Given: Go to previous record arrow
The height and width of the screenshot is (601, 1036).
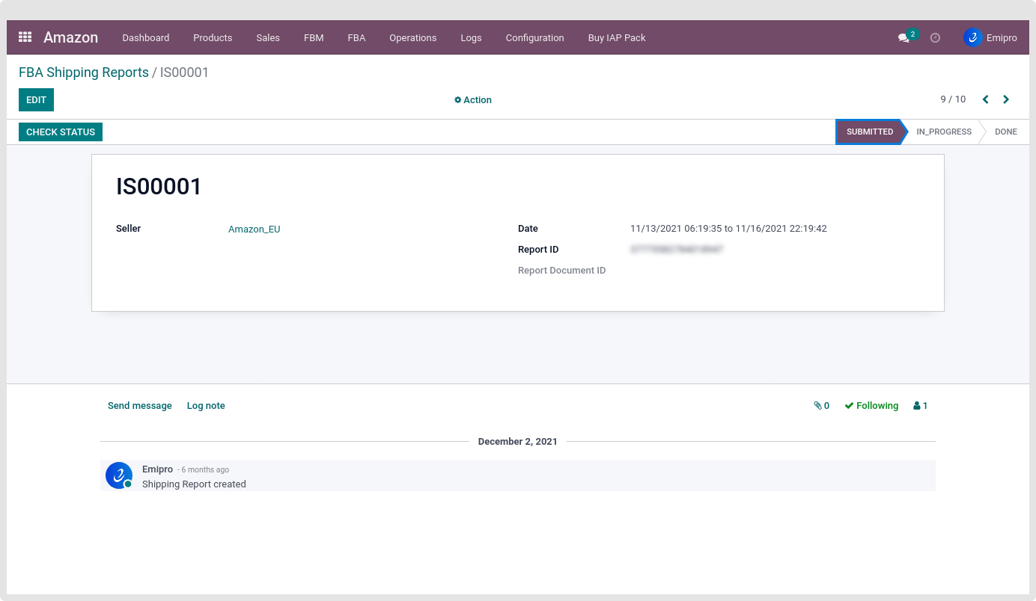Looking at the screenshot, I should coord(985,99).
